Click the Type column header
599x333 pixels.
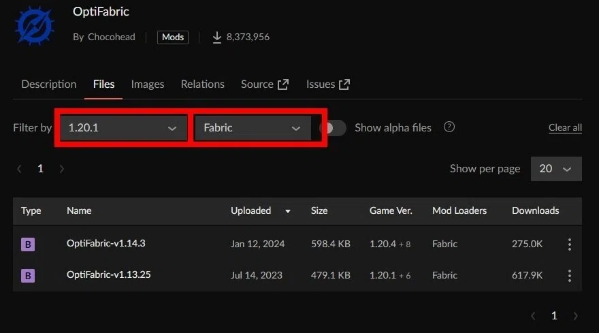tap(31, 210)
